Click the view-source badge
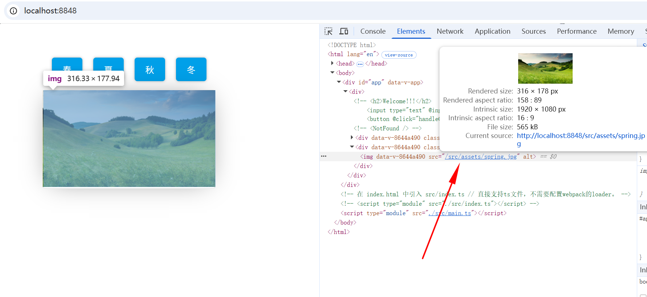This screenshot has width=647, height=297. [x=399, y=55]
